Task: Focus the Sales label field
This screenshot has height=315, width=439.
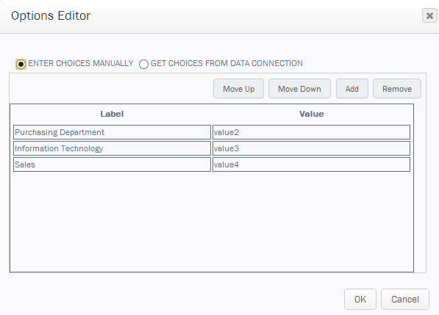Action: [112, 164]
